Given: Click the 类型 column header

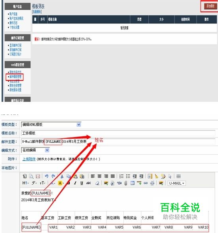Looking at the screenshot, I should (x=139, y=19).
